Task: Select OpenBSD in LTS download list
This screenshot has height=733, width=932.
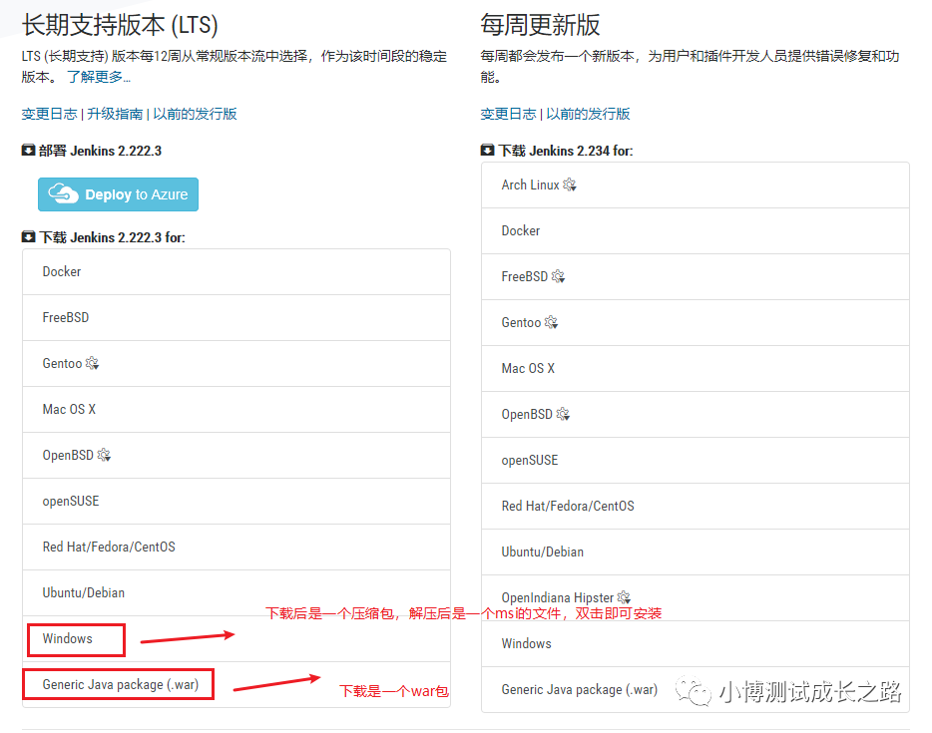Action: (x=236, y=455)
